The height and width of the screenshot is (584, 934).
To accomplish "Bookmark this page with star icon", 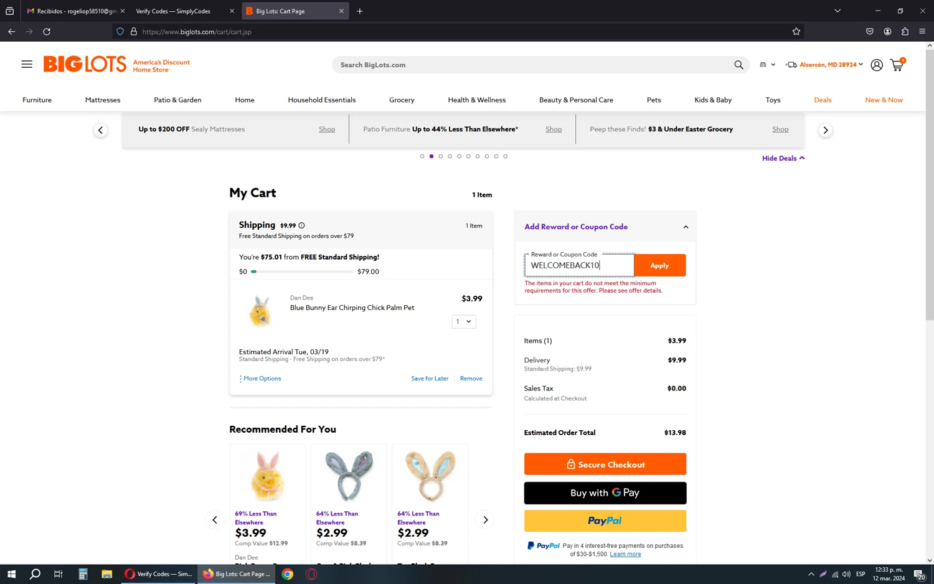I will [796, 32].
